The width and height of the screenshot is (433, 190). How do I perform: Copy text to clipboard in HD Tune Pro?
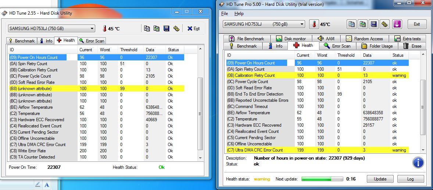(x=352, y=24)
